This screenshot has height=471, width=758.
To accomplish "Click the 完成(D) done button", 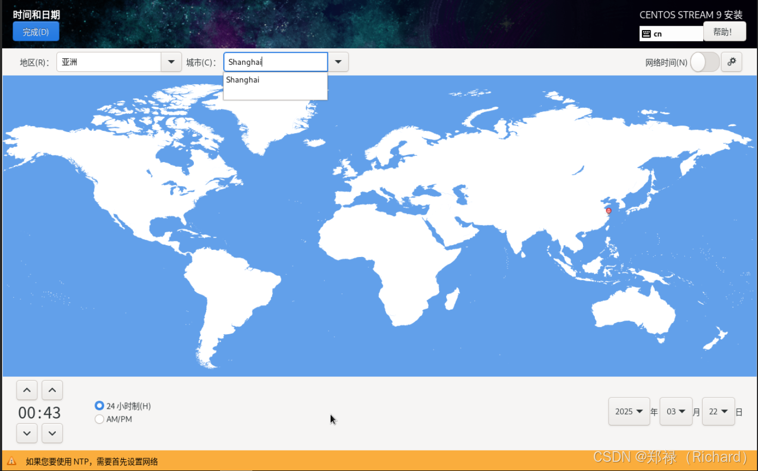I will pos(36,32).
